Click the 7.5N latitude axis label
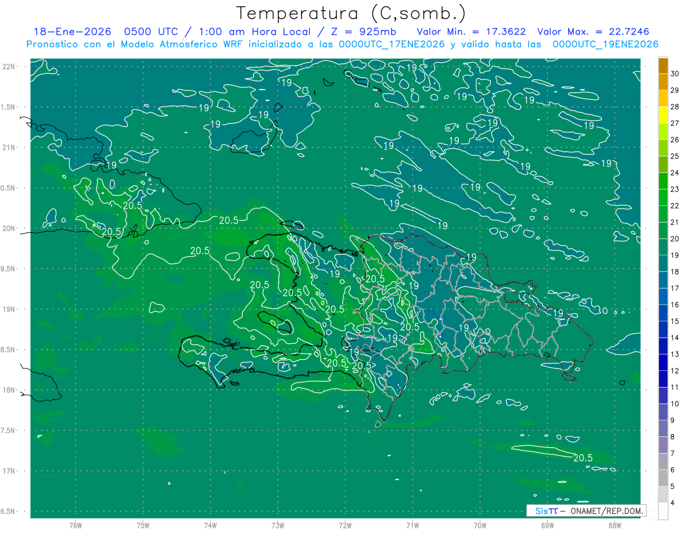The width and height of the screenshot is (690, 533). (8, 431)
